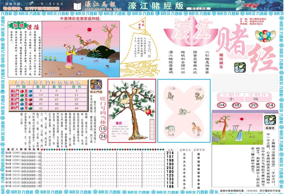The image size is (284, 194).
Task: Click the red ball numbered 1 in 第1門 row
Action: tap(22, 91)
